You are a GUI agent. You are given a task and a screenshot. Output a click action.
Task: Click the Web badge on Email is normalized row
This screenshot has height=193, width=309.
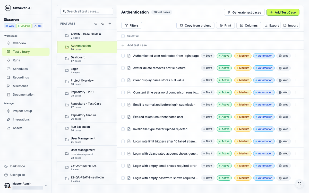coord(284,105)
